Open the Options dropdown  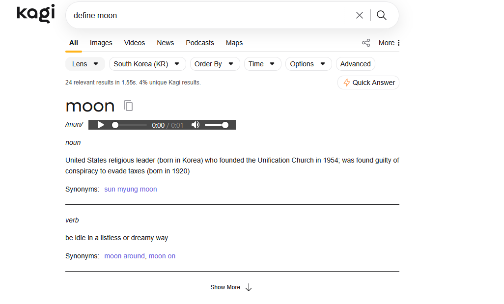point(308,64)
